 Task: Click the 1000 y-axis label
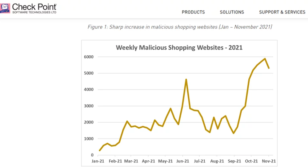[88, 139]
